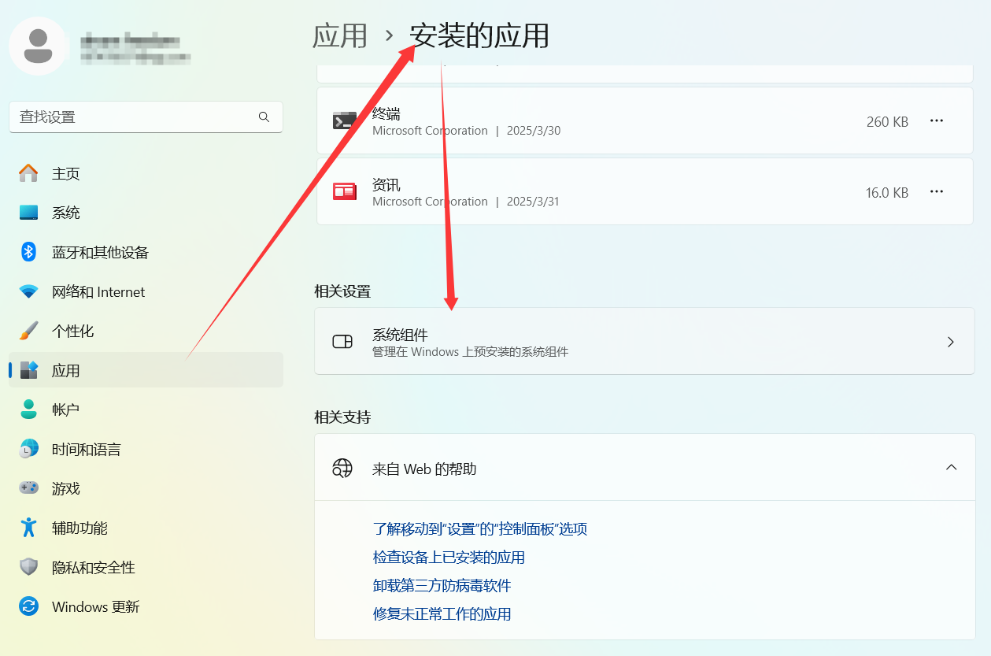Open 主页 in the sidebar
This screenshot has height=656, width=991.
coord(146,173)
